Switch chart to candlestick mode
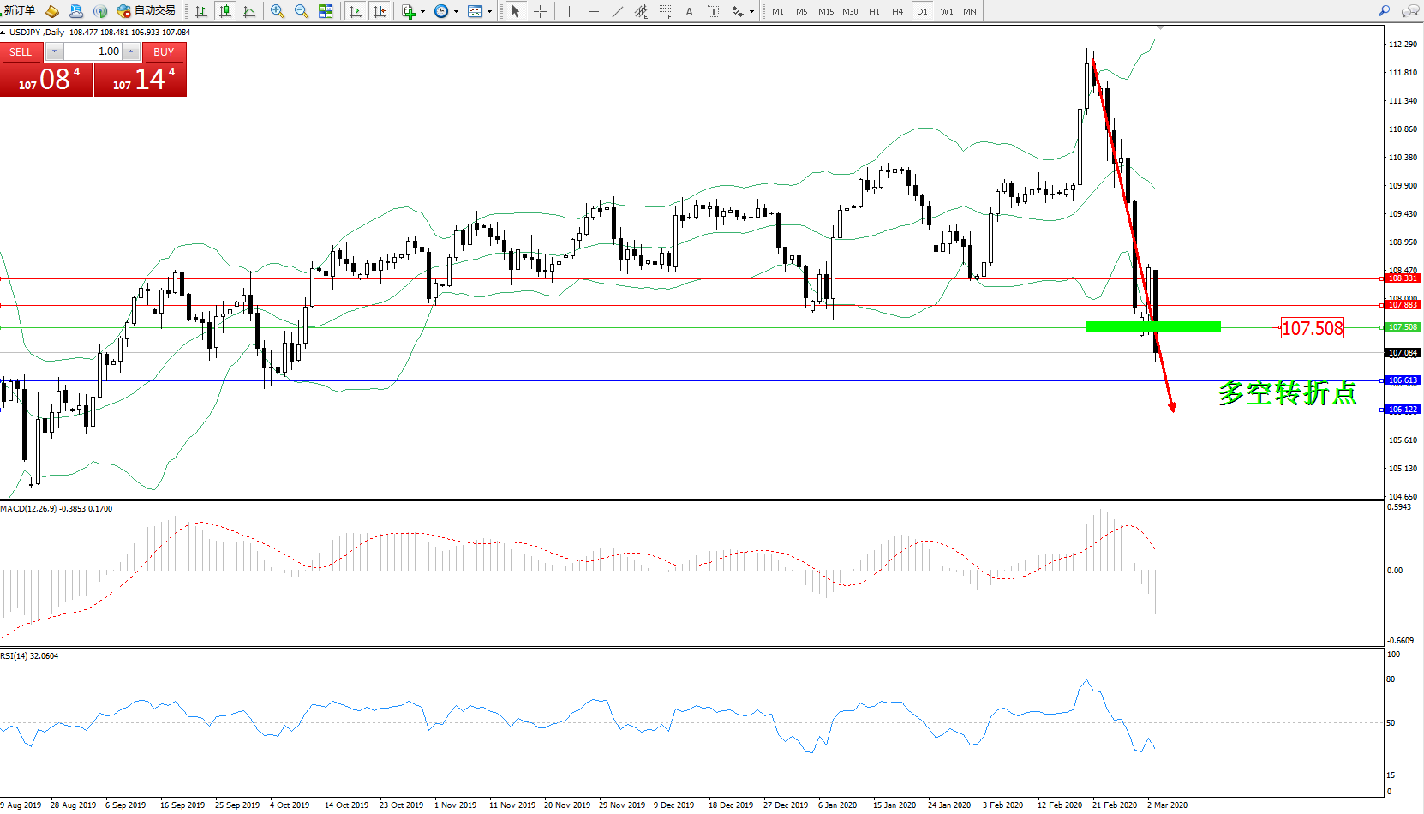Image resolution: width=1424 pixels, height=814 pixels. 225,11
